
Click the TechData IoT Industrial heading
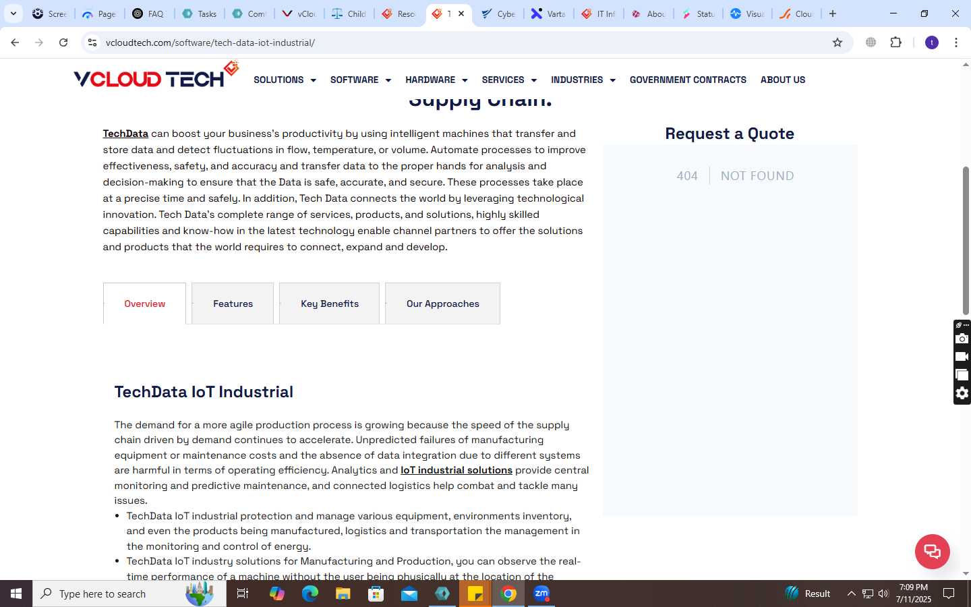pyautogui.click(x=204, y=392)
